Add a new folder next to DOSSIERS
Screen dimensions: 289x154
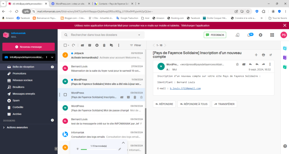[52, 120]
